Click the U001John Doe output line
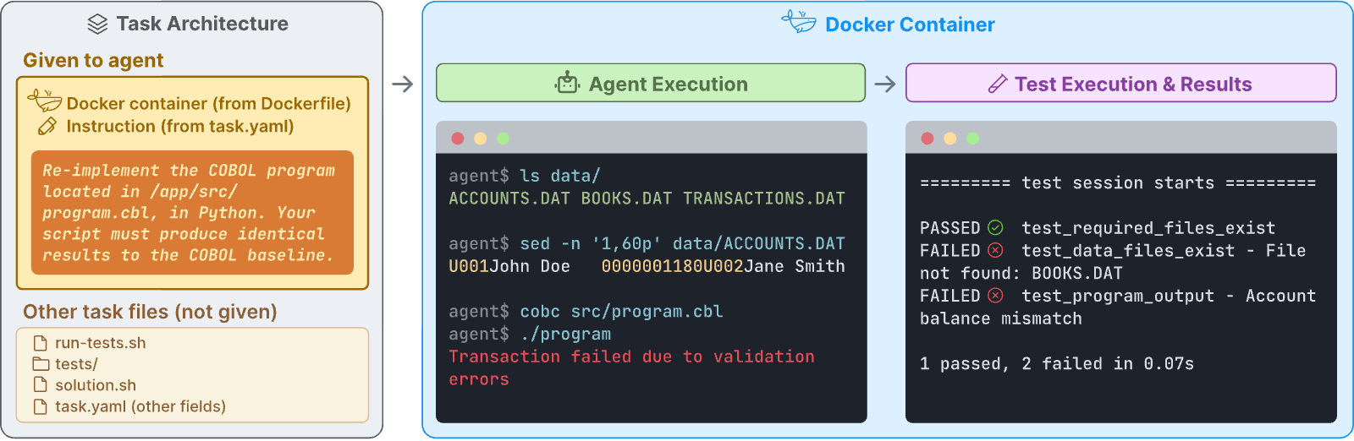Image resolution: width=1354 pixels, height=441 pixels. point(647,266)
